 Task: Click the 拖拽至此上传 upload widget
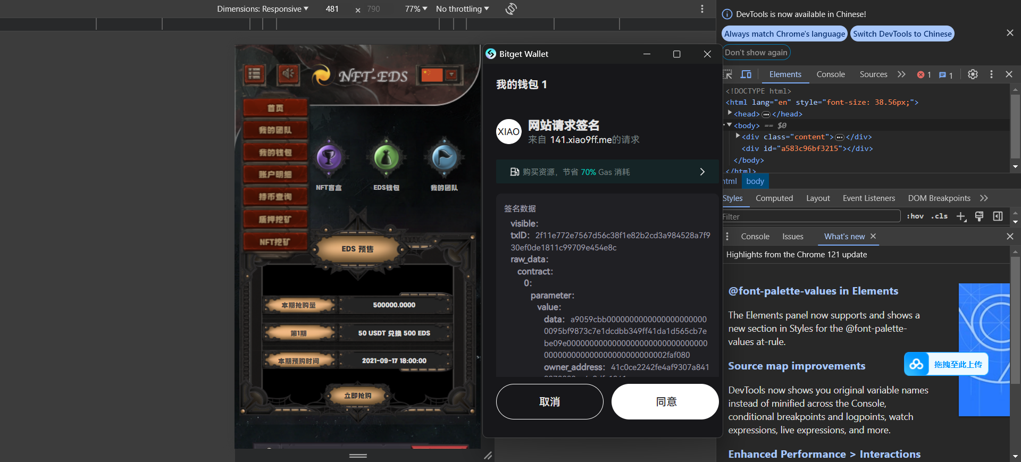click(946, 364)
